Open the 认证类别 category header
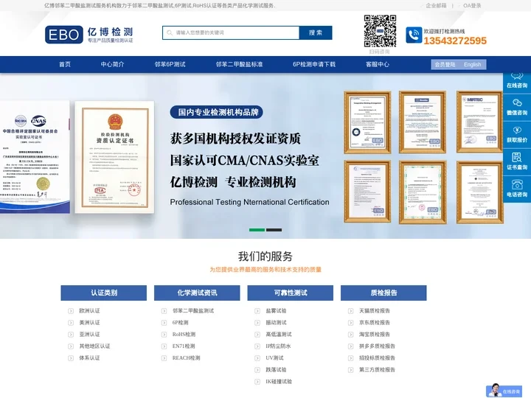Screen dimensions: 531x398 (x=104, y=293)
